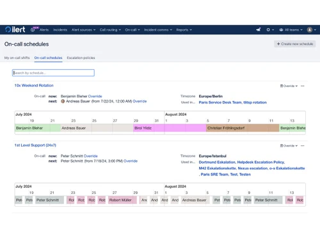This screenshot has height=240, width=320.
Task: Open Override dropdown for 1st Level Support
Action: pyautogui.click(x=289, y=146)
